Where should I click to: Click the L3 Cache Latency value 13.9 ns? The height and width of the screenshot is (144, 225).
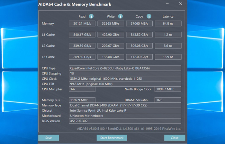tap(168, 57)
